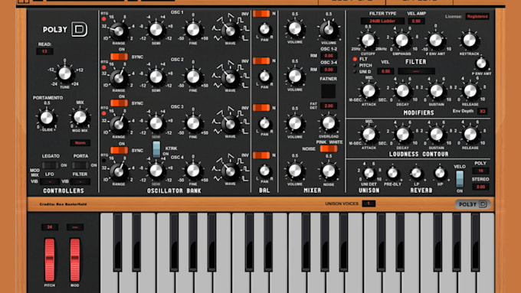Click the OSC 4 WAVE selector knob
Viewport: 521px width, 293px height.
231,171
